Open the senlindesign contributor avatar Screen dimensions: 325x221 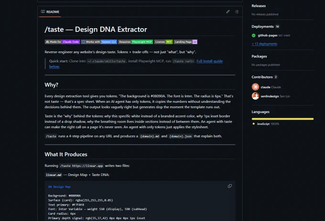[255, 96]
